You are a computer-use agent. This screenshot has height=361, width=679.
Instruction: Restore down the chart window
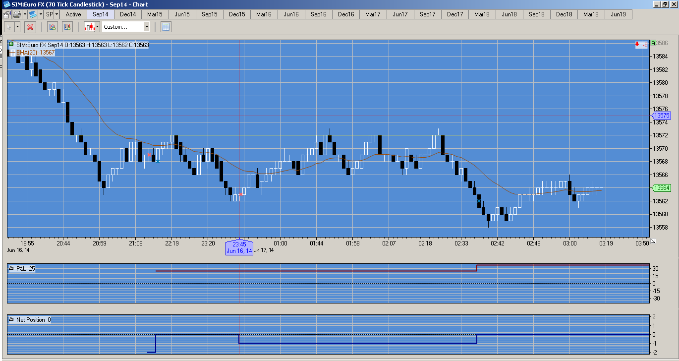(664, 4)
